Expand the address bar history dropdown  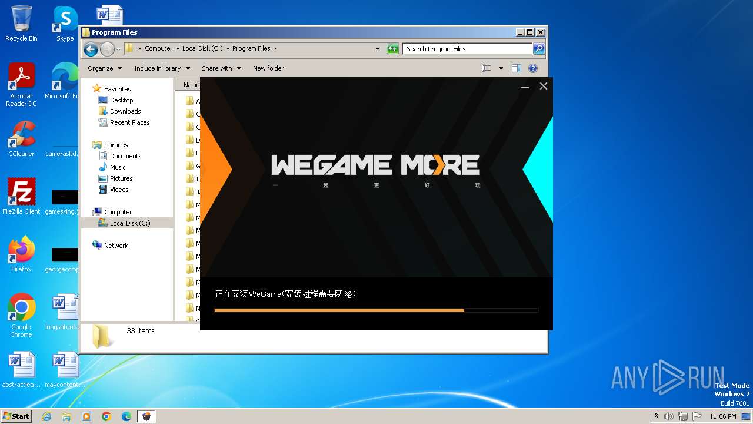point(378,49)
